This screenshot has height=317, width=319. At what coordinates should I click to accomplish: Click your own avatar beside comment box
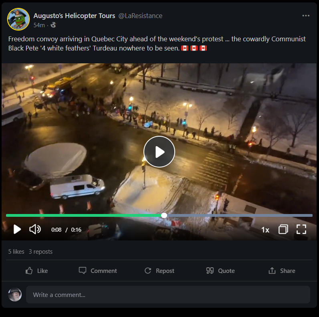coord(15,295)
